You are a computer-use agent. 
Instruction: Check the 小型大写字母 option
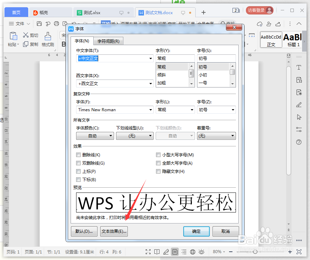158,155
